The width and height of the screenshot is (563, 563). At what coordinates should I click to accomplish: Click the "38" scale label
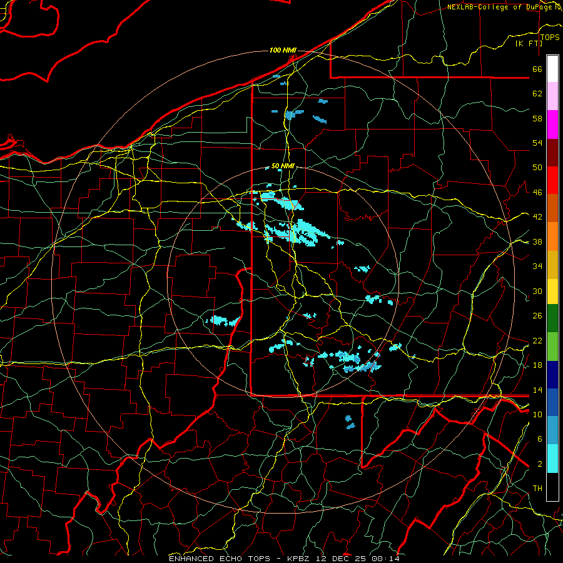pyautogui.click(x=537, y=242)
